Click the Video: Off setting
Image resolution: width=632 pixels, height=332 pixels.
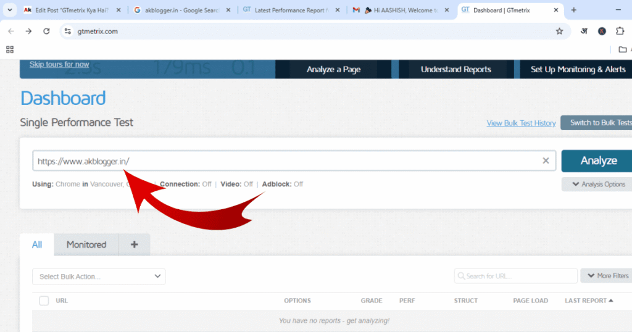(236, 184)
